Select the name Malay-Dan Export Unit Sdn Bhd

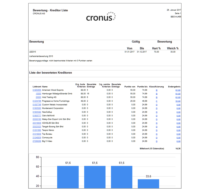tap(56, 119)
